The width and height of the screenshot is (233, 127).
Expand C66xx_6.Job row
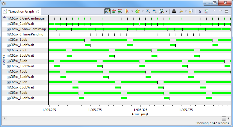[8, 82]
